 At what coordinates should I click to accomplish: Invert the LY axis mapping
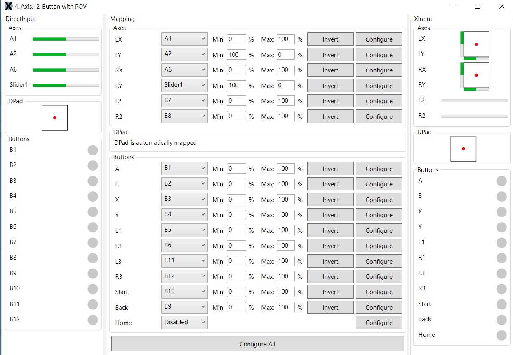click(x=330, y=55)
